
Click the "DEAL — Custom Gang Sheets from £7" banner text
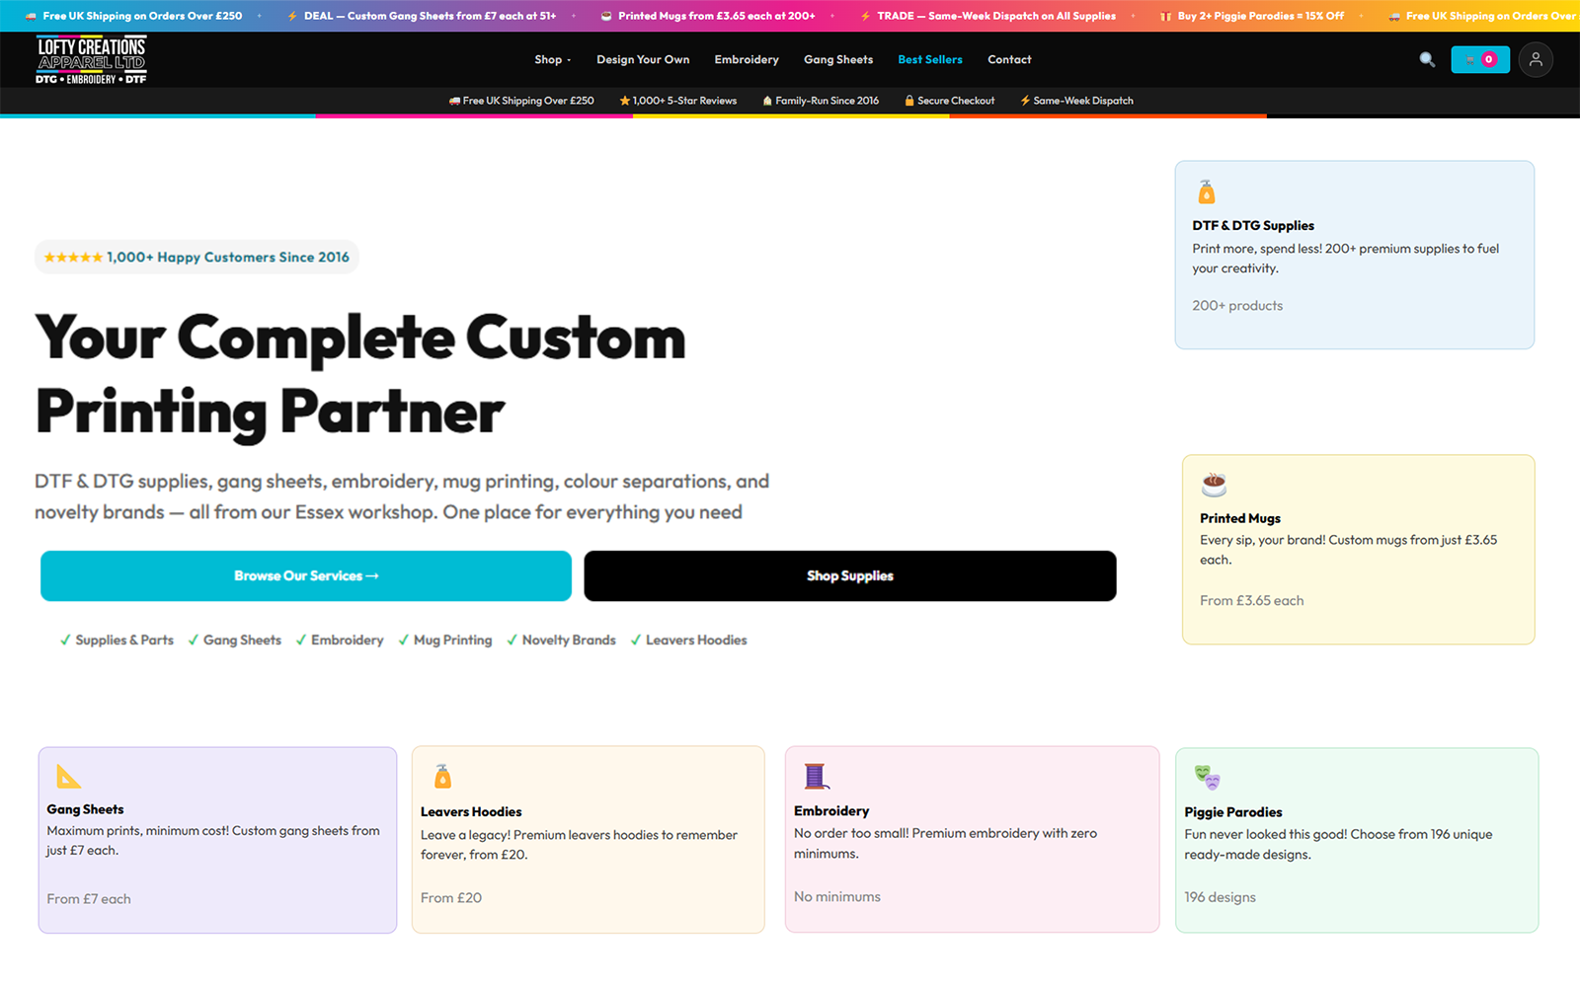pyautogui.click(x=430, y=16)
